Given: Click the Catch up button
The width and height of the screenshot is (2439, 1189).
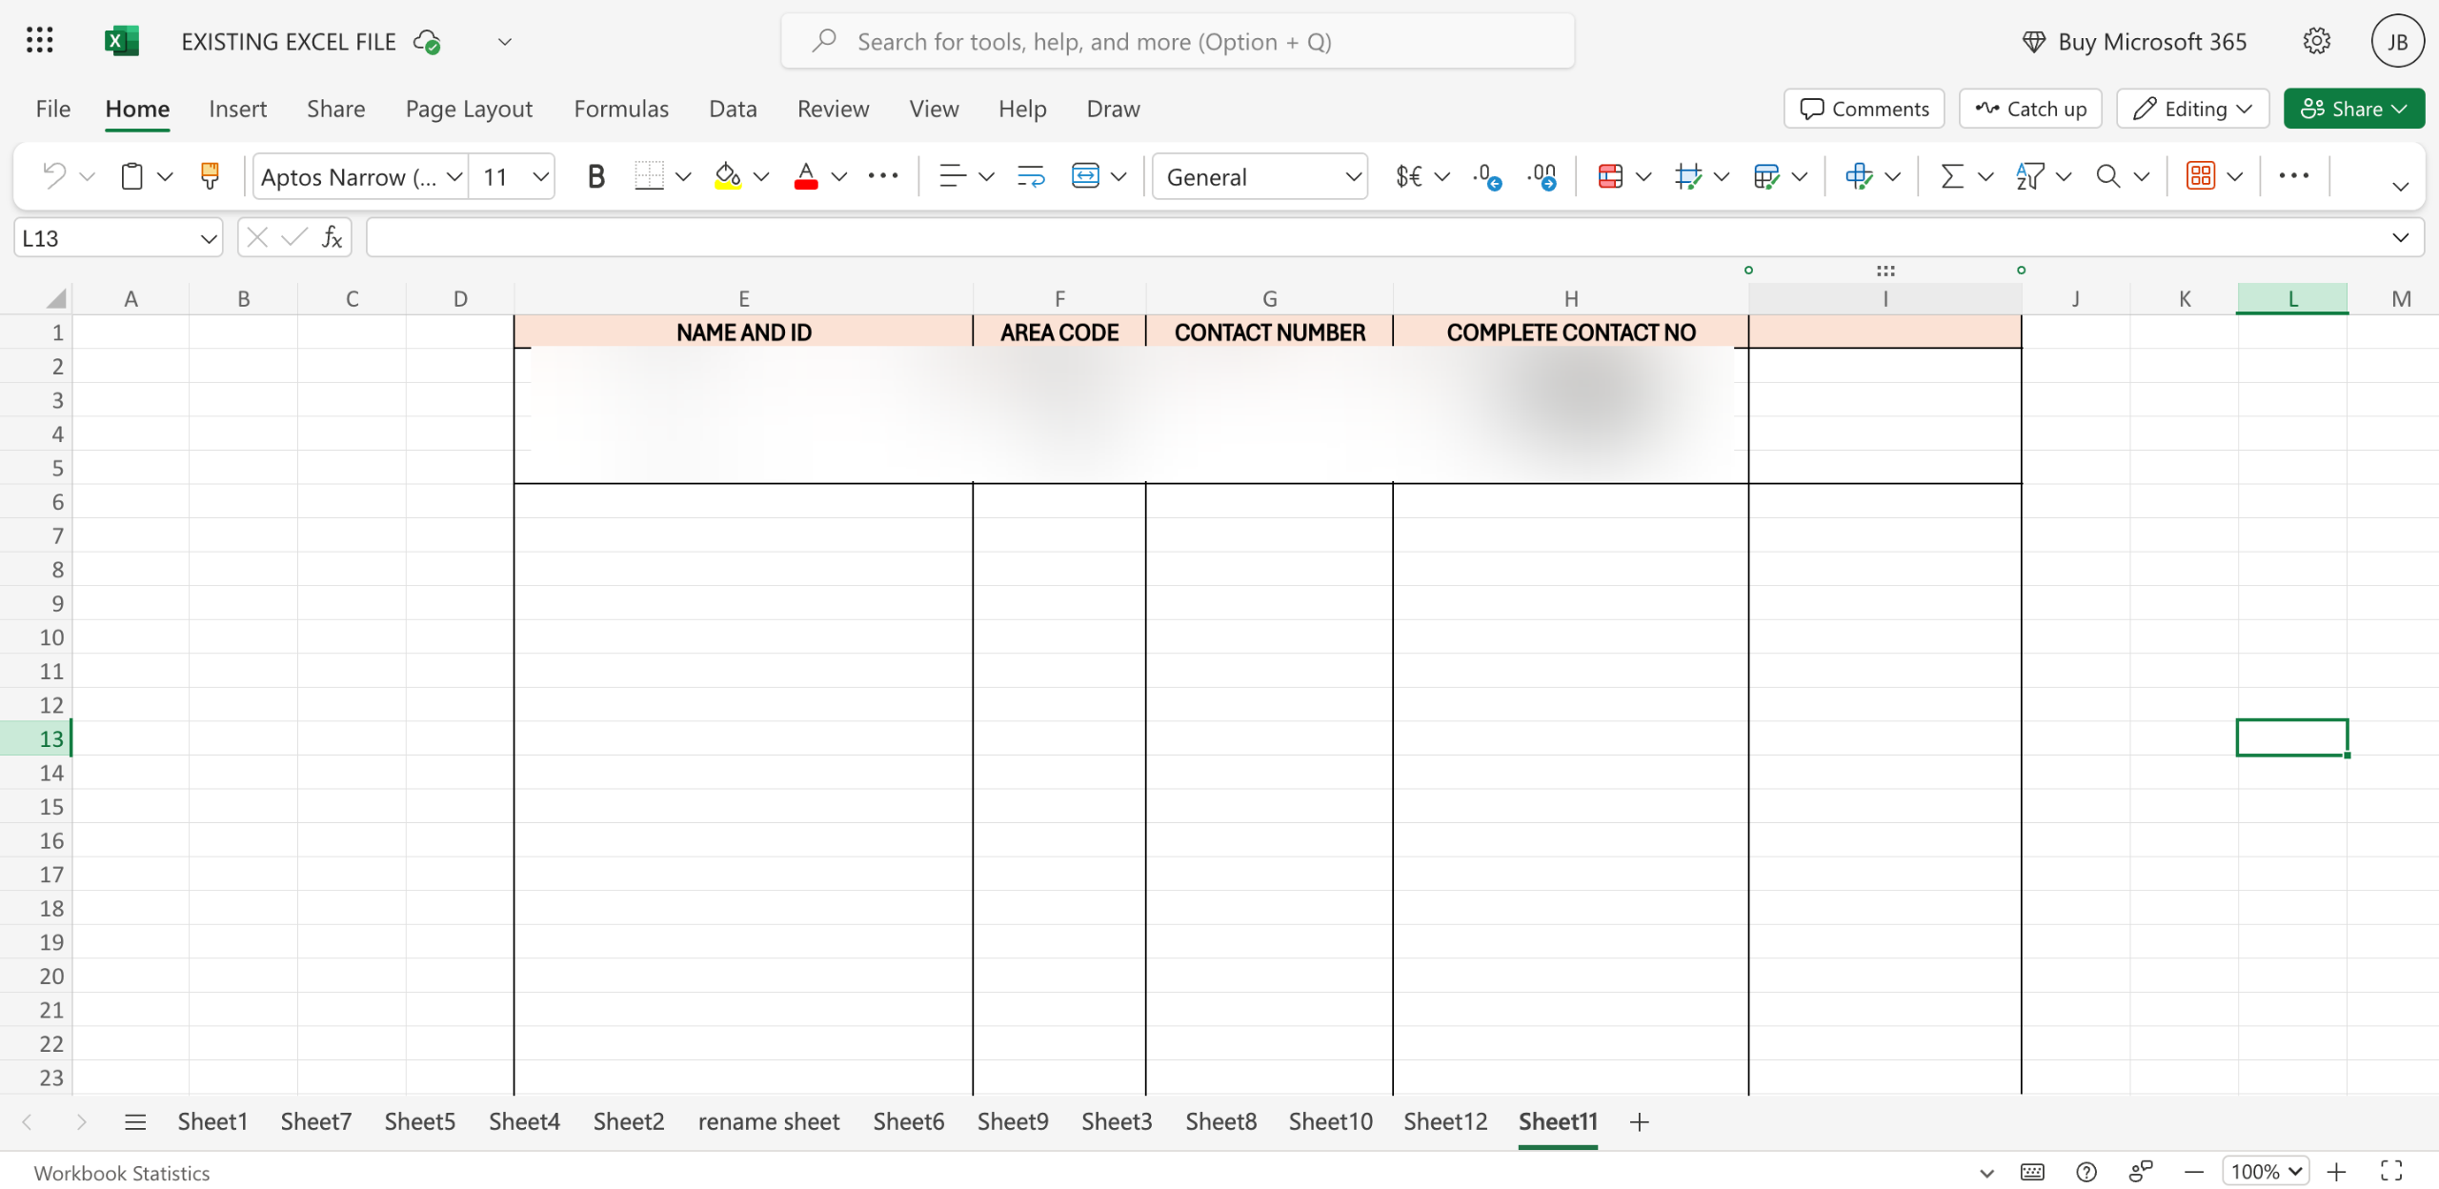Looking at the screenshot, I should coord(2030,109).
